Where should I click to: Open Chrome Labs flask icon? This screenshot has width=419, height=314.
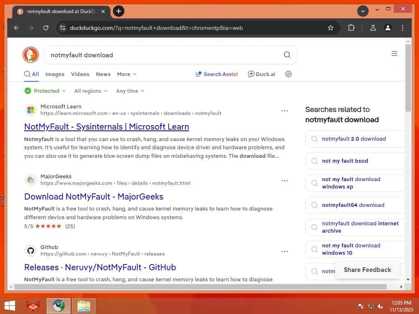373,28
